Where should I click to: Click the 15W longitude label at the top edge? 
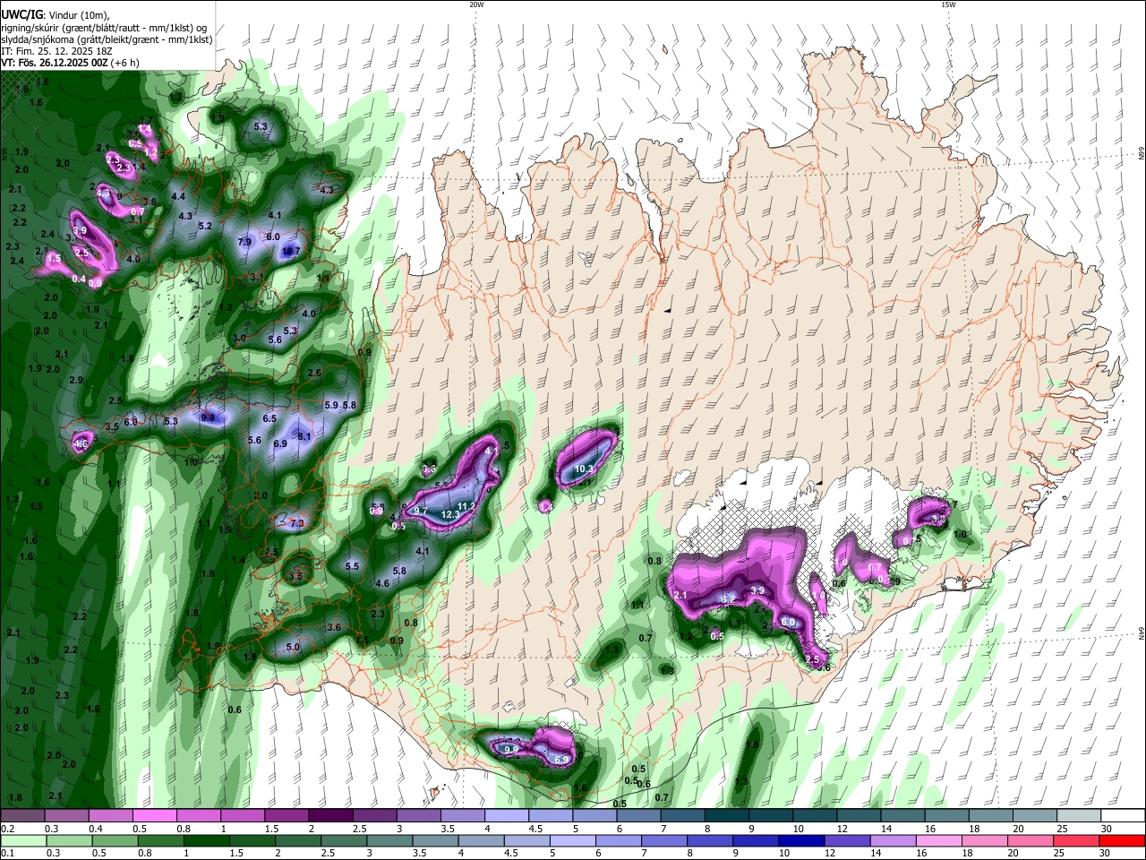tap(948, 4)
